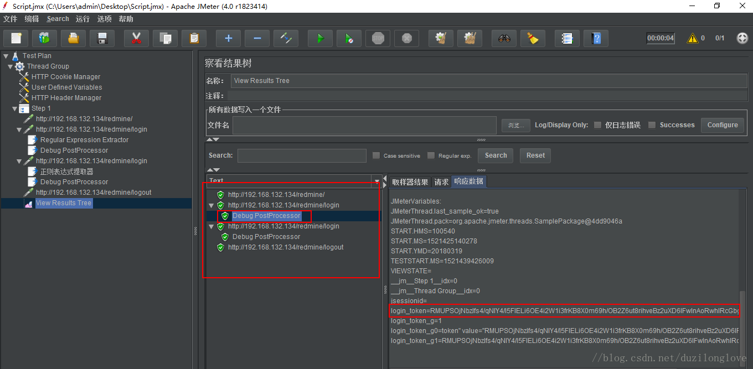Open help question mark icon

coord(596,38)
